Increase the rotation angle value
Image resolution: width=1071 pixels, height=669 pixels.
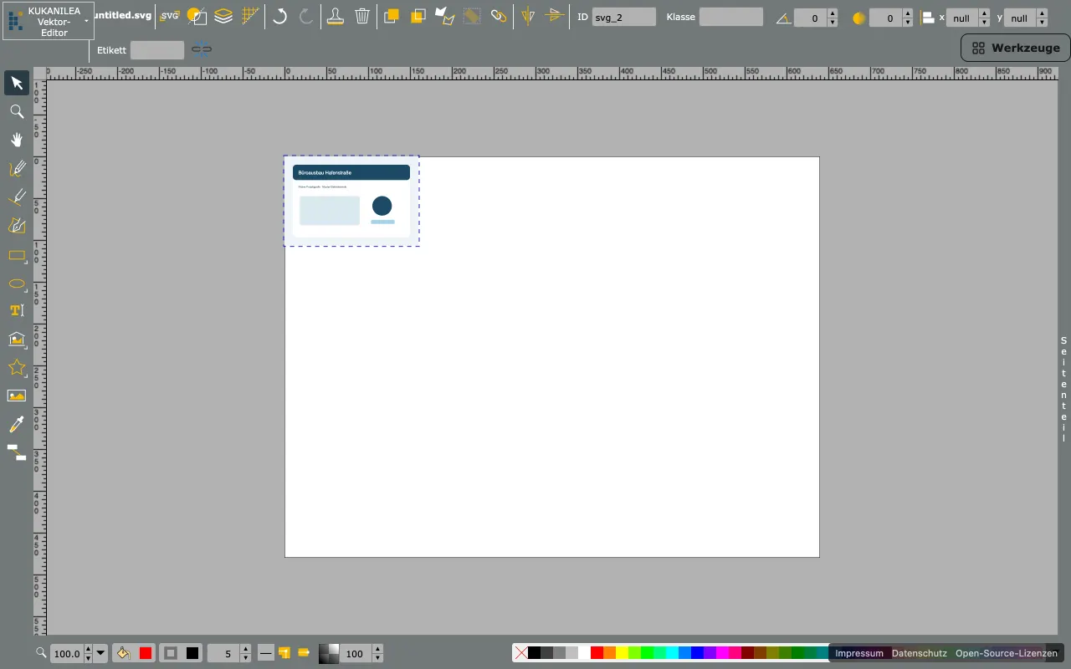point(832,13)
